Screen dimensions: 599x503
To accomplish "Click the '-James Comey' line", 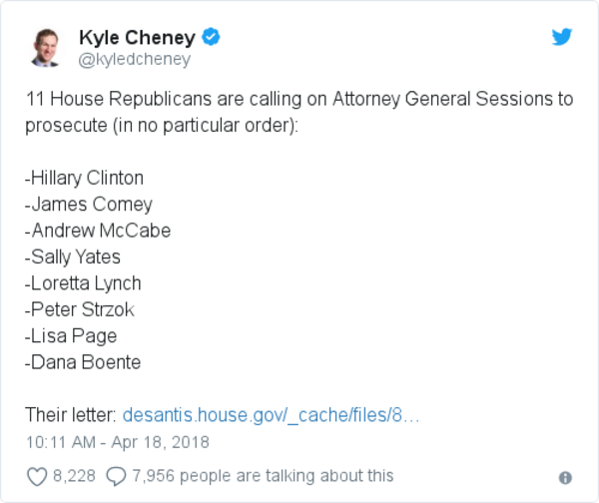I will (x=89, y=205).
